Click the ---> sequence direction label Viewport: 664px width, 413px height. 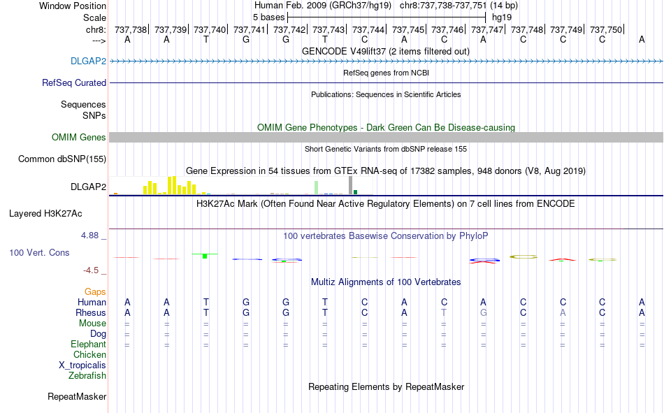pos(99,41)
